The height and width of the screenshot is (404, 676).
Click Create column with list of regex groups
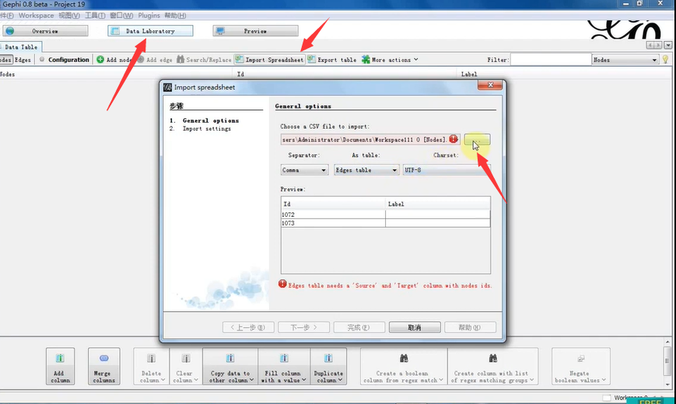pos(492,366)
